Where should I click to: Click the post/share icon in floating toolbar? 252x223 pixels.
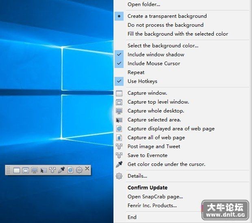tap(52, 170)
